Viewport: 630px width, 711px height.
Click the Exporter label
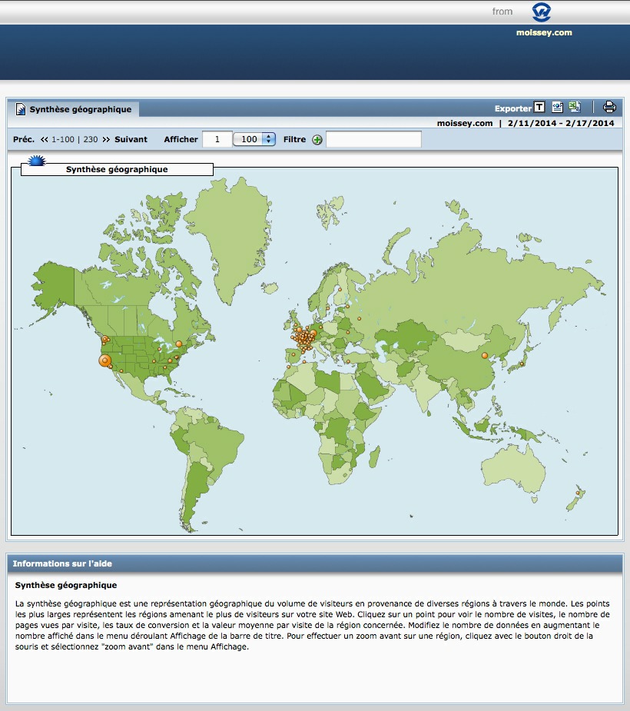[512, 108]
